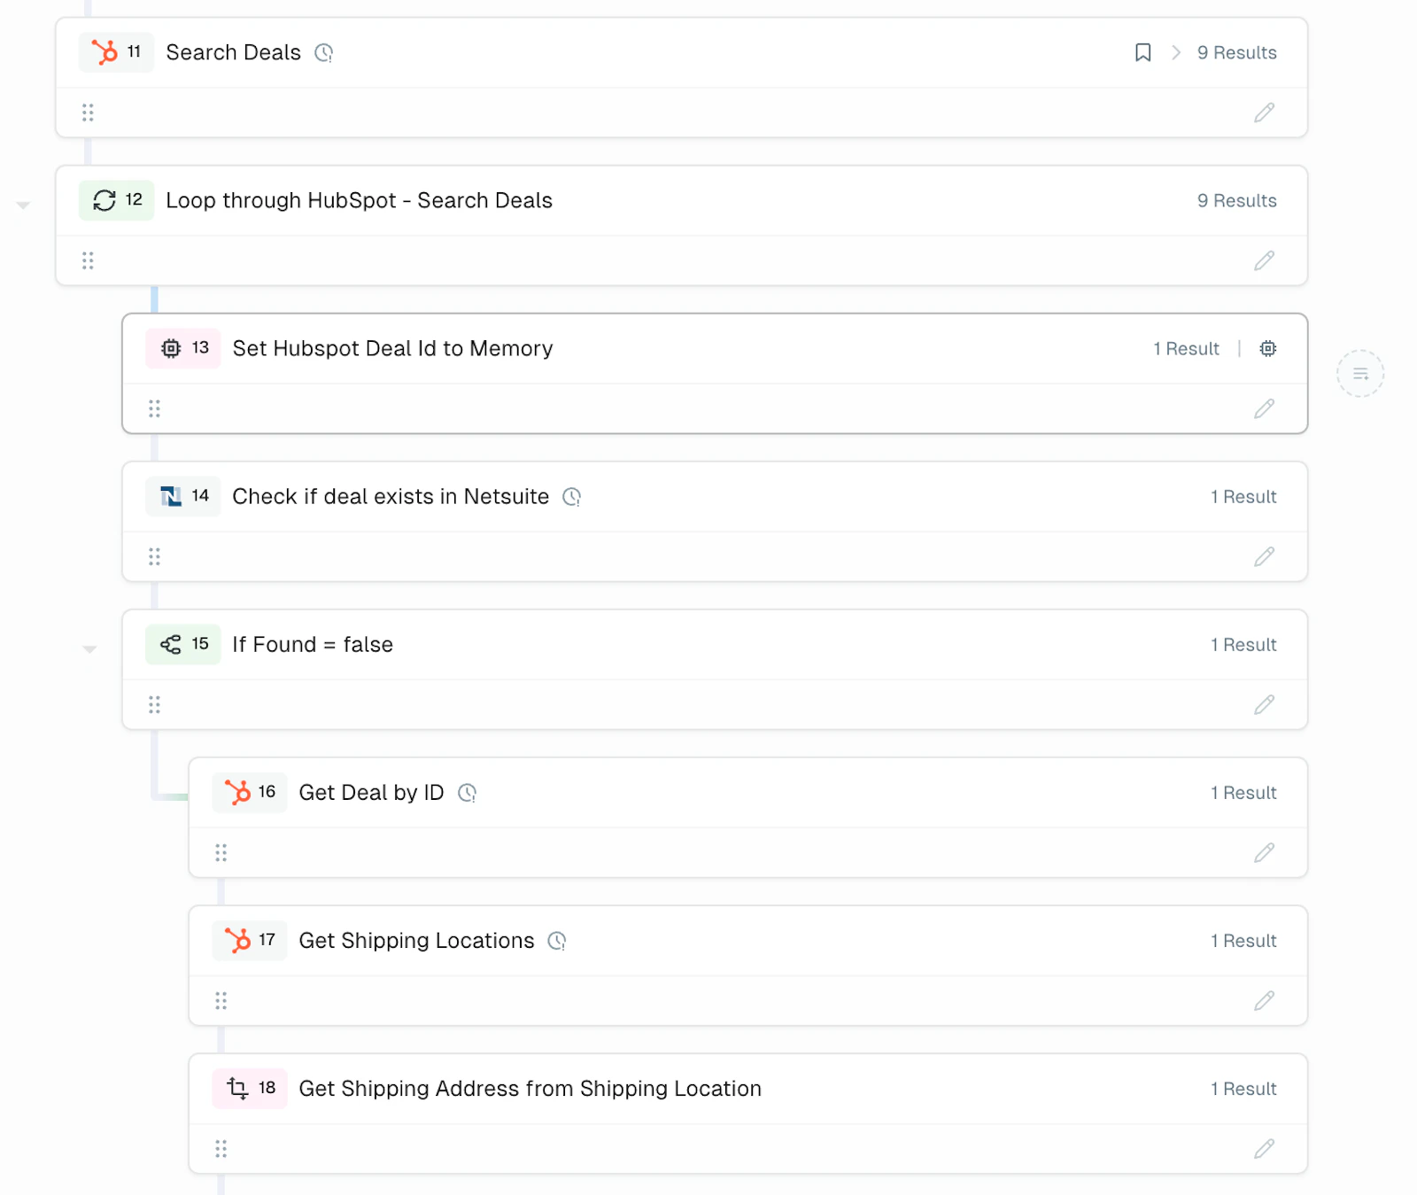The image size is (1417, 1195).
Task: Grab the drag handle of step 18
Action: 221,1148
